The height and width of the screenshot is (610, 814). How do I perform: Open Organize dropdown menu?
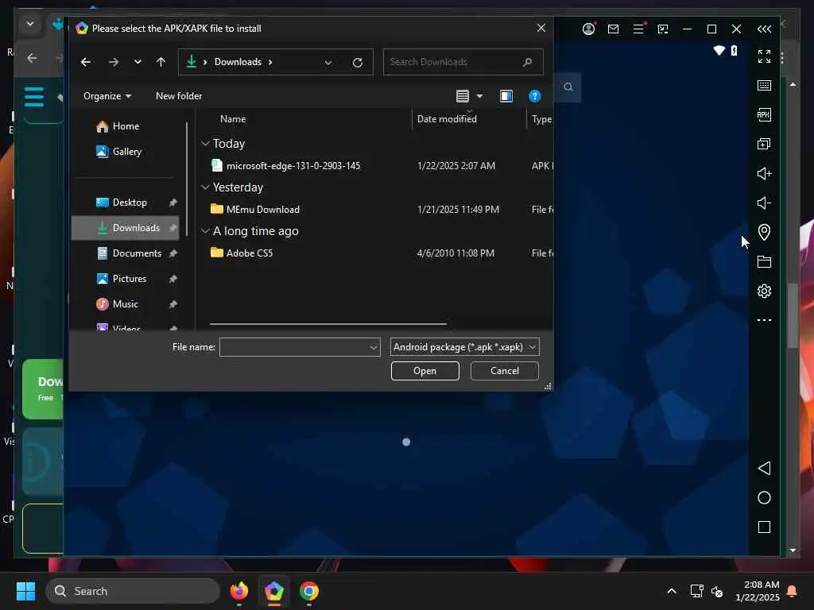point(107,96)
